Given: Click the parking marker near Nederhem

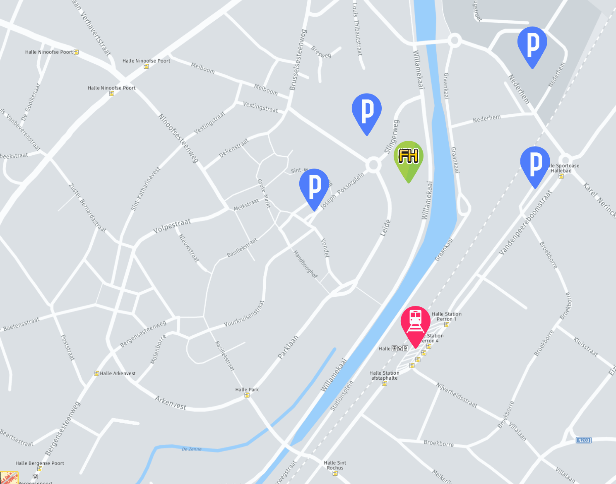Looking at the screenshot, I should click(x=532, y=46).
